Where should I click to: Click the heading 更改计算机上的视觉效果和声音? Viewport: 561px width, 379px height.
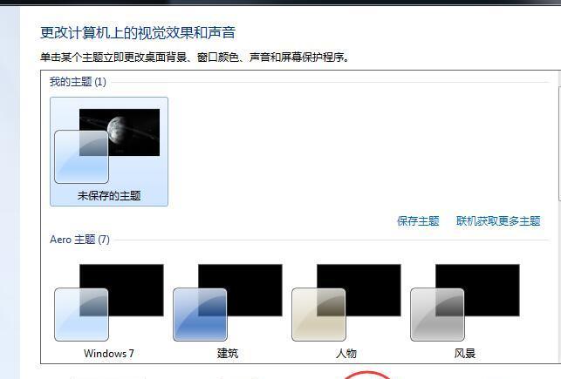[138, 32]
